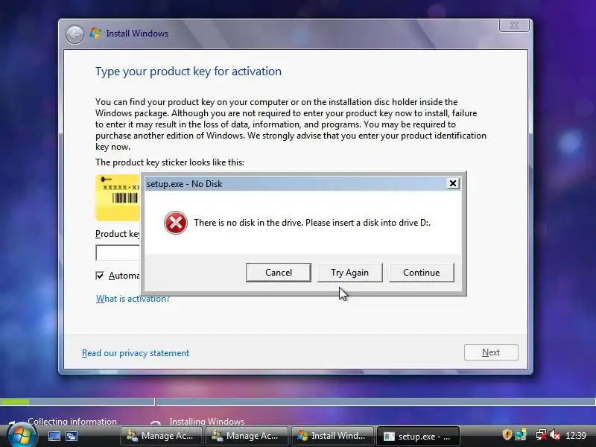
Task: Click the 12:39 clock in the tray
Action: coord(575,435)
